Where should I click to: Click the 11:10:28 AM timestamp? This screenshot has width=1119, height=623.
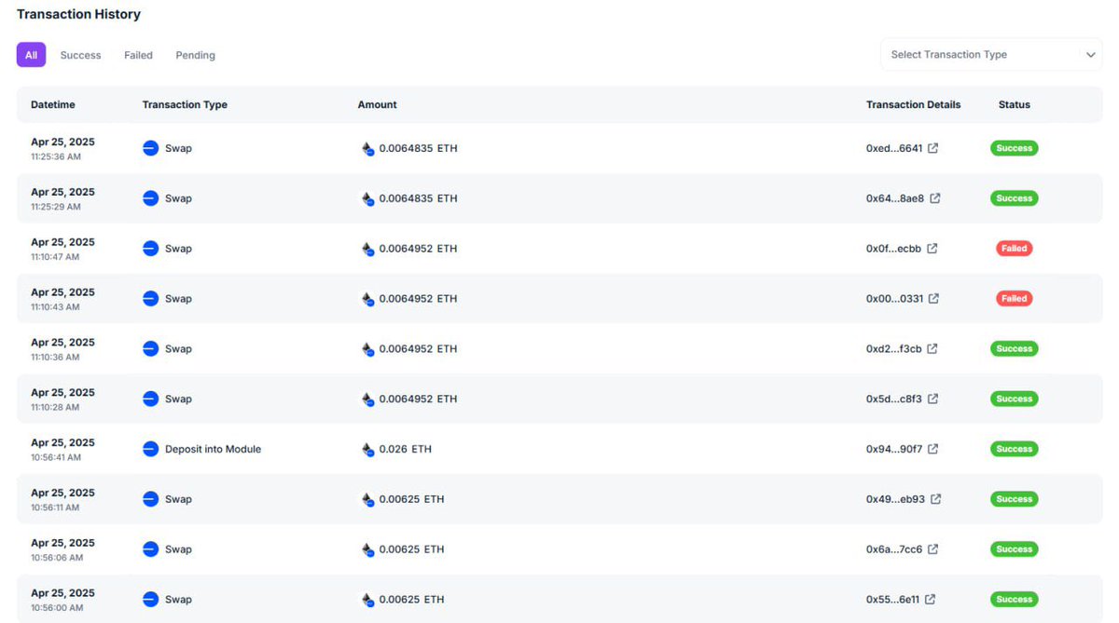56,407
